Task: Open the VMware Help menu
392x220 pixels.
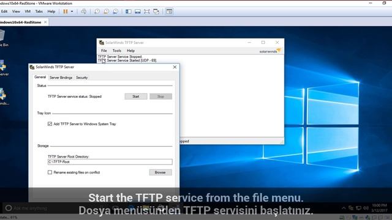Action: pos(51,12)
